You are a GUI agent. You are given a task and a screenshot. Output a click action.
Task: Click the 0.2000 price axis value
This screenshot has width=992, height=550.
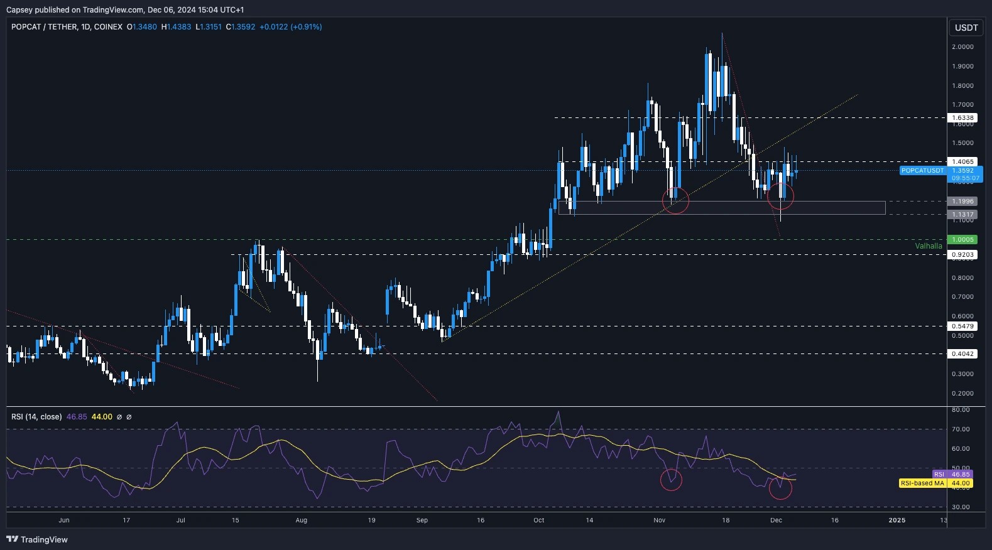pos(963,394)
